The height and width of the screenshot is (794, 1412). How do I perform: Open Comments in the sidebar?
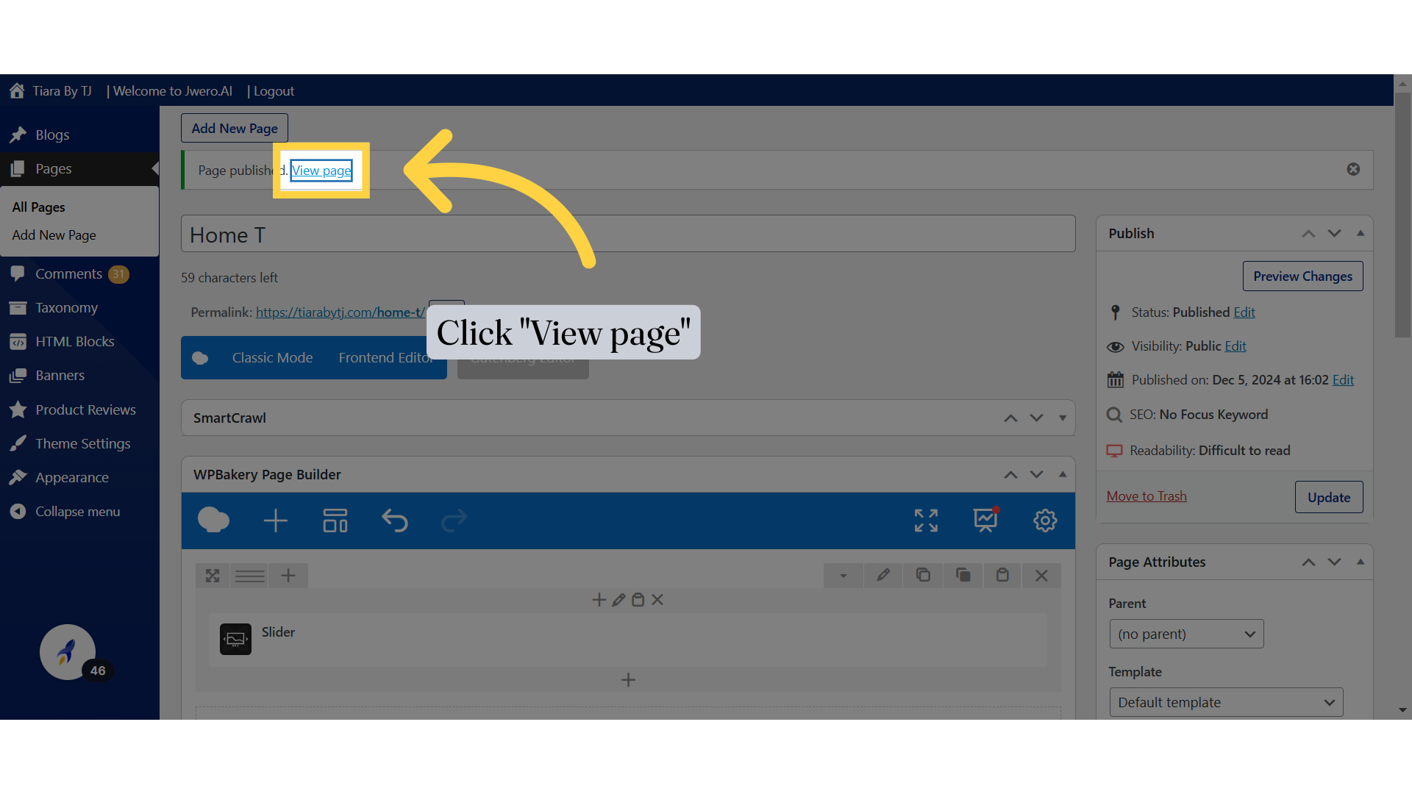(x=68, y=273)
